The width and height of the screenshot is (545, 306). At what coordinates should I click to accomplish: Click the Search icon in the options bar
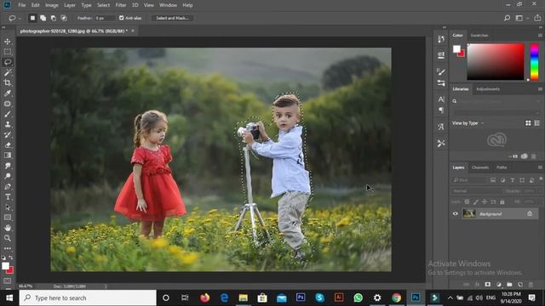tap(508, 18)
